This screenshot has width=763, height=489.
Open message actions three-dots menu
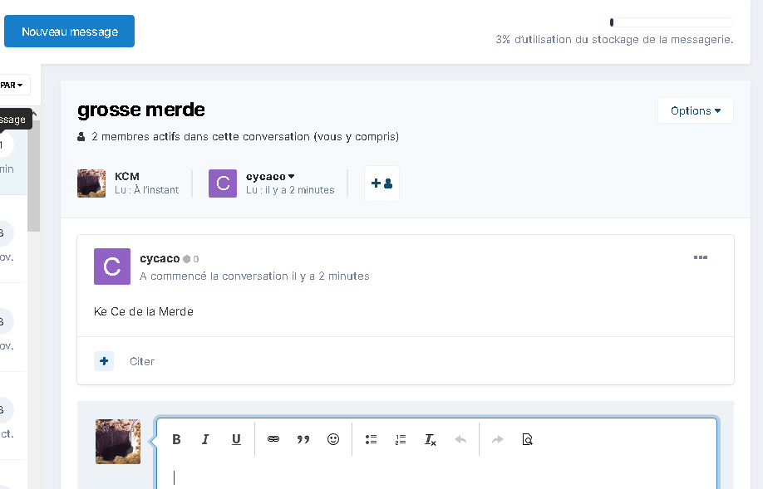click(700, 257)
